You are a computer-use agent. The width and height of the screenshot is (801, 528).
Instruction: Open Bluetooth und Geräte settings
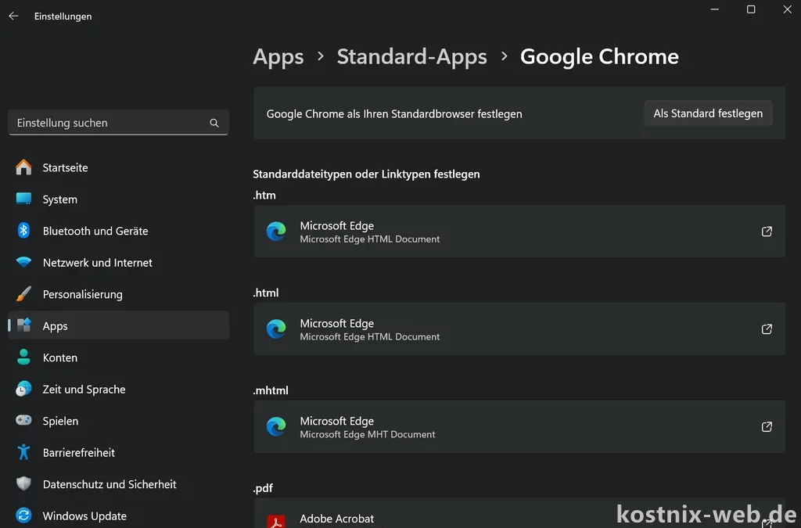click(x=95, y=231)
